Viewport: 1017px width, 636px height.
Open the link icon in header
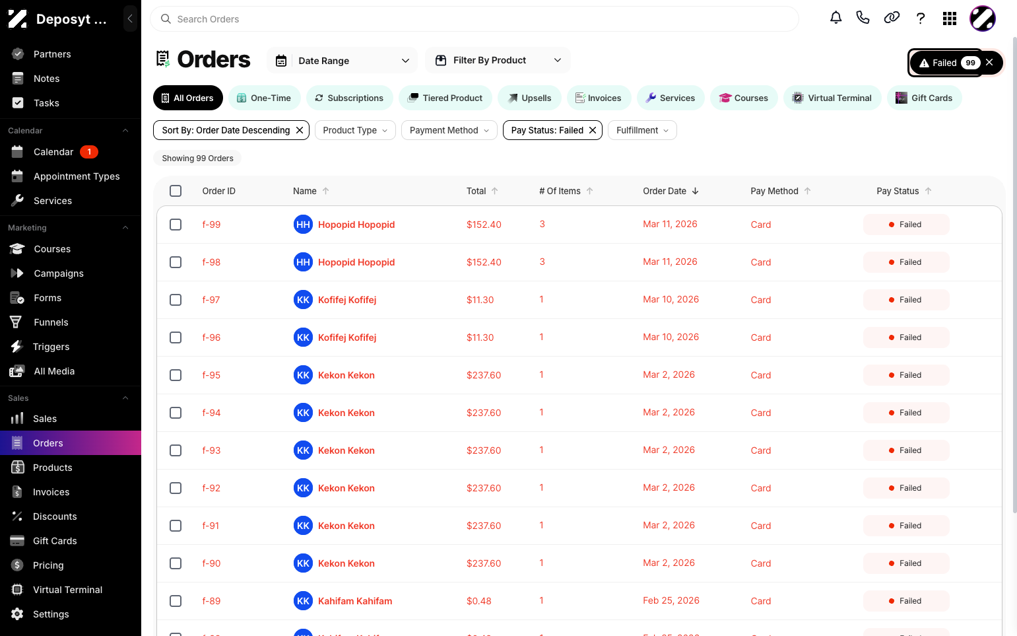pos(892,18)
